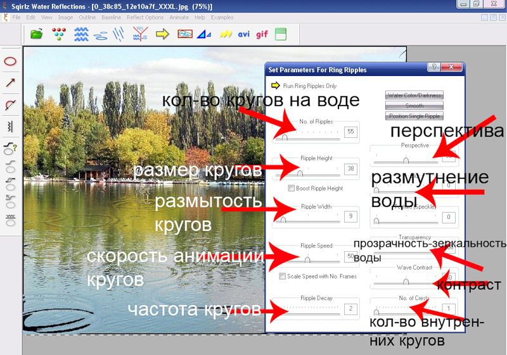
Task: Click the Water Color/Darkness button
Action: click(414, 96)
